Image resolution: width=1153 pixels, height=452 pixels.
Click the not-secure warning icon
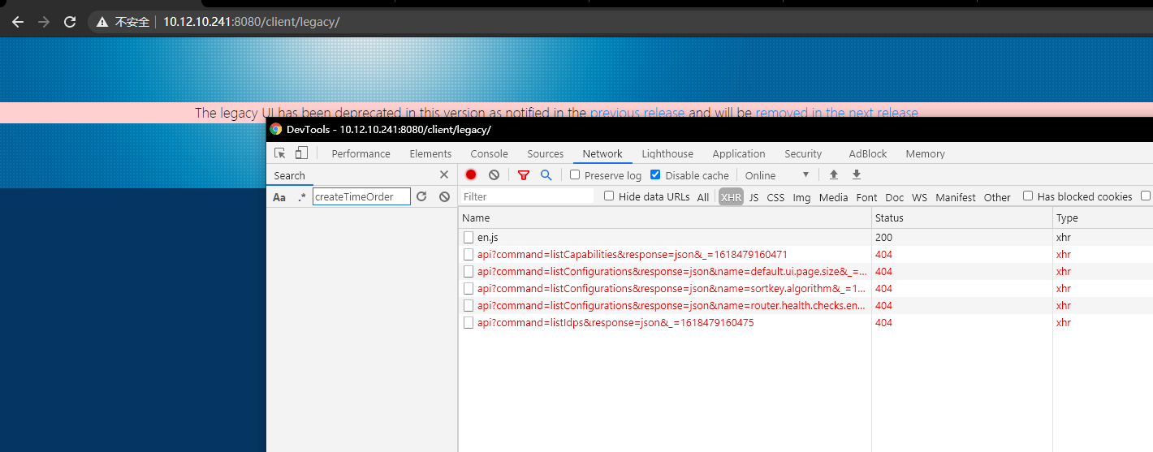(x=102, y=22)
